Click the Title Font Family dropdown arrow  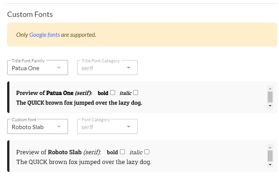click(59, 68)
